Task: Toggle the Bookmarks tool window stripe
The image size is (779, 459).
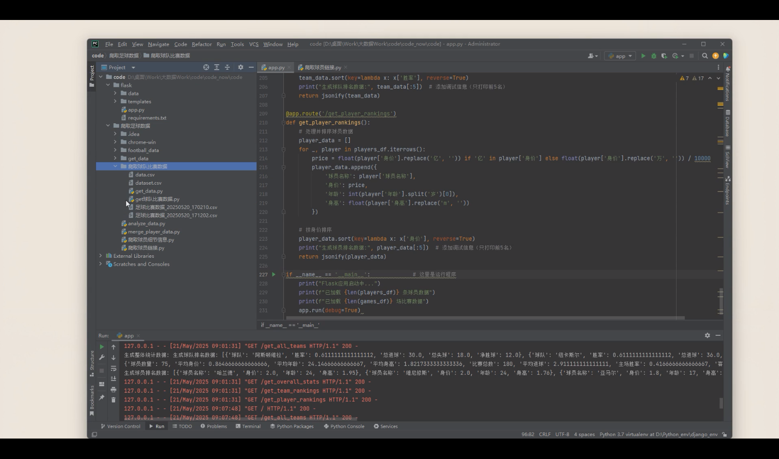Action: click(92, 401)
